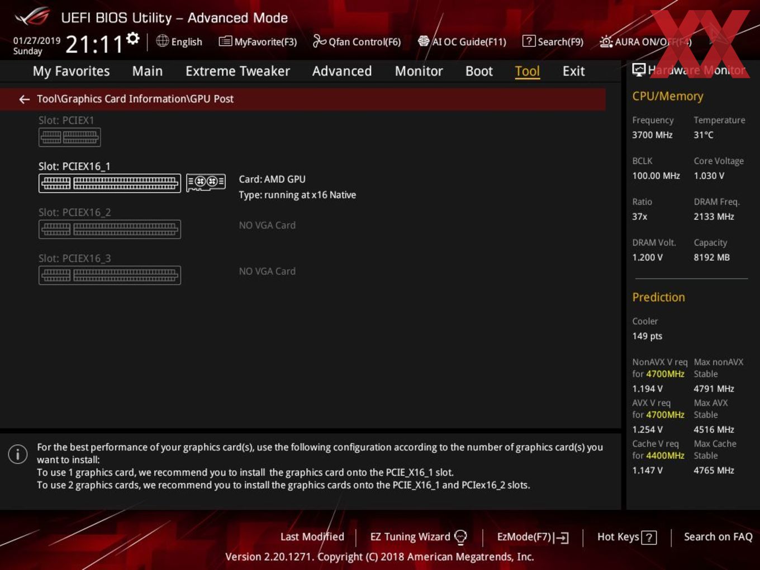Open the Advanced tab

click(x=342, y=71)
